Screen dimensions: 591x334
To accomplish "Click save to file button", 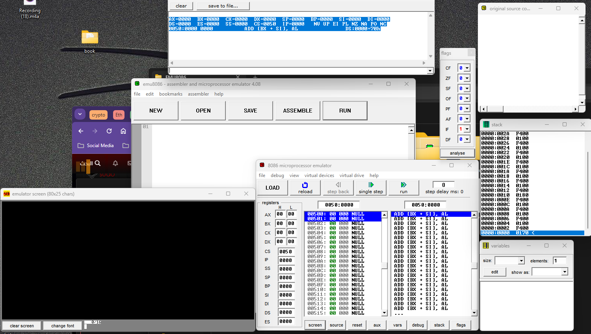I will [x=223, y=6].
